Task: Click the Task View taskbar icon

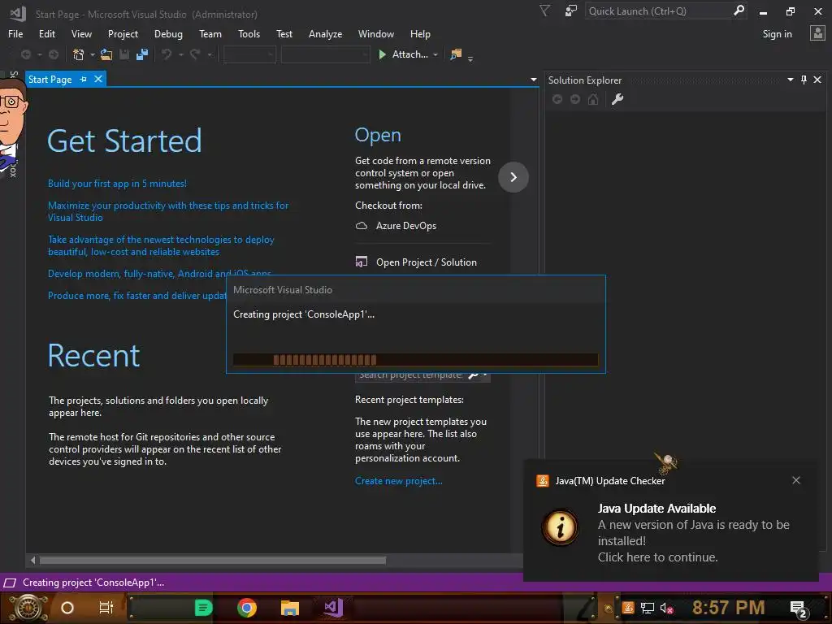Action: 106,608
